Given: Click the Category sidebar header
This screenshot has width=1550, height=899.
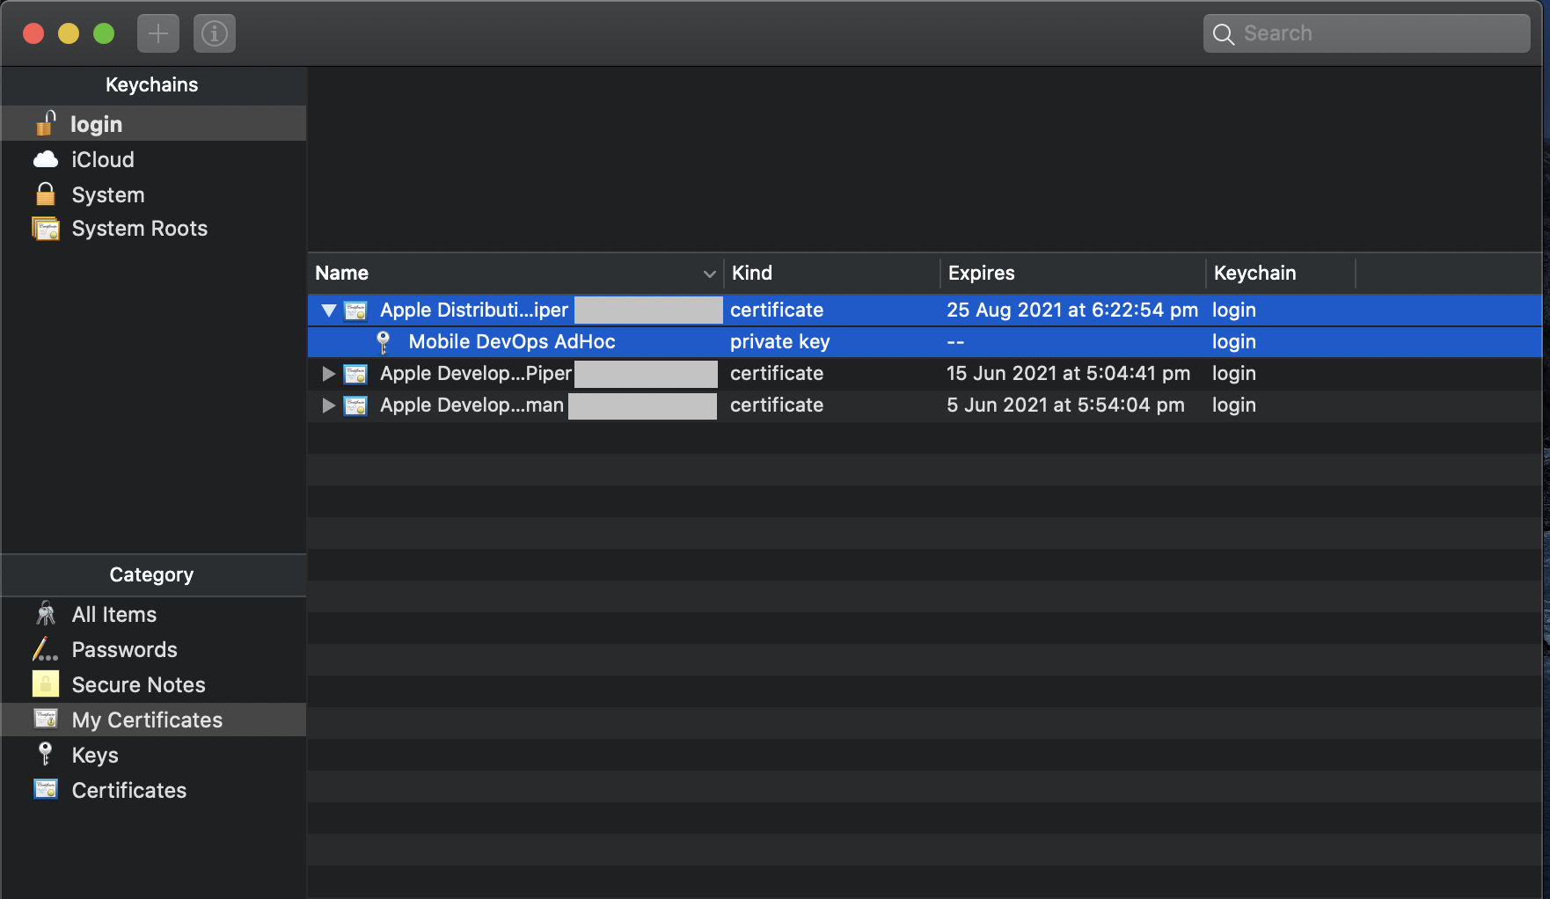Looking at the screenshot, I should click(x=151, y=575).
